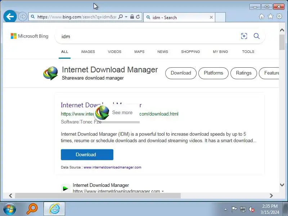Click the security lock icon in address bar
The image size is (288, 216).
click(x=132, y=17)
